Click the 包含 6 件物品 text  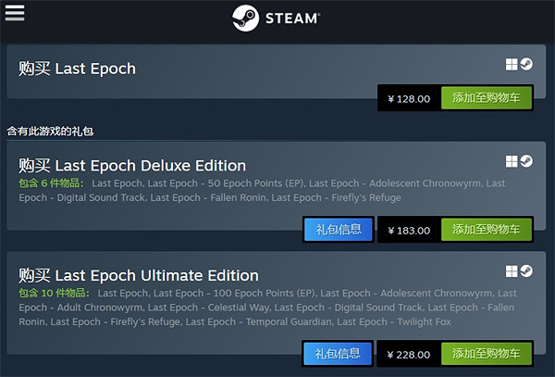click(x=52, y=183)
